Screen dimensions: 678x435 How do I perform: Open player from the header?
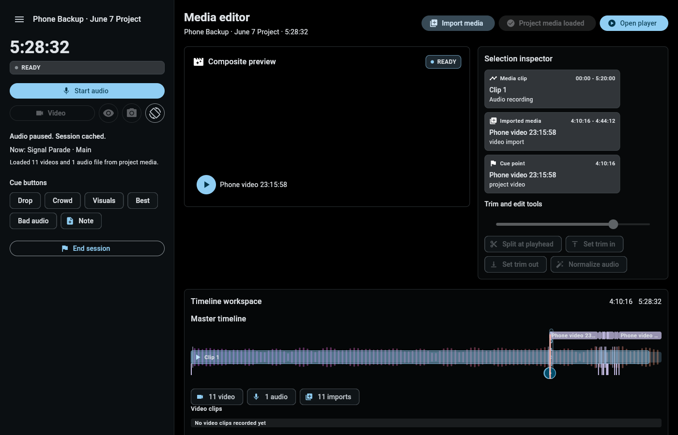click(x=634, y=23)
